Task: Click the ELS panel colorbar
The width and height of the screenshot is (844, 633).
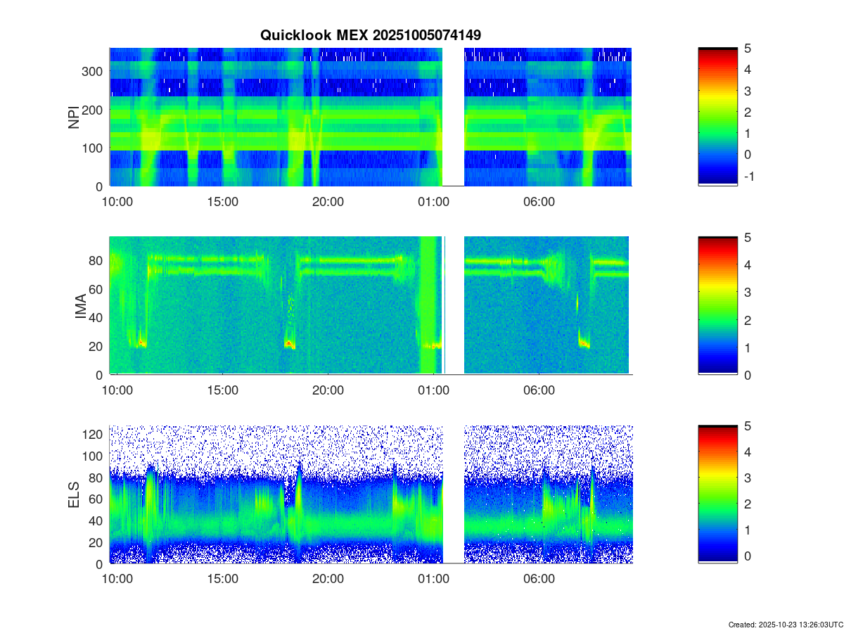Action: 717,494
